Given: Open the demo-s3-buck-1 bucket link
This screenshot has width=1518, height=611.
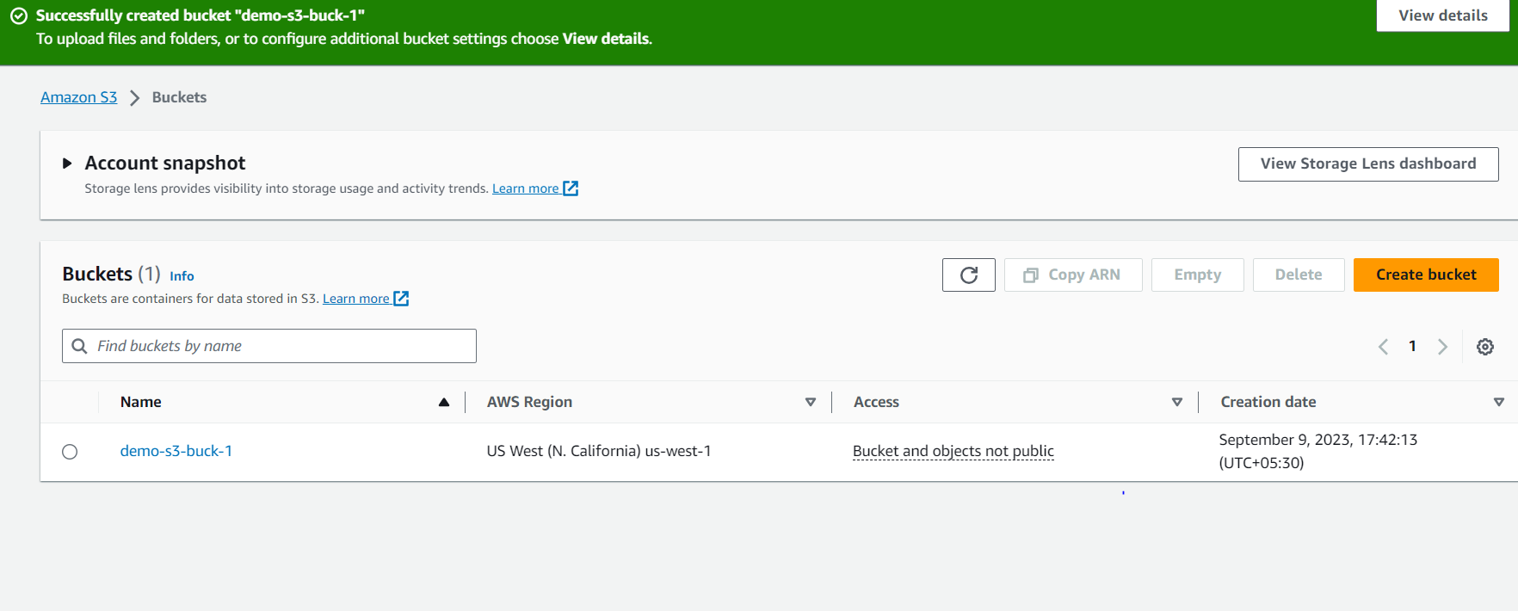Looking at the screenshot, I should click(x=176, y=451).
